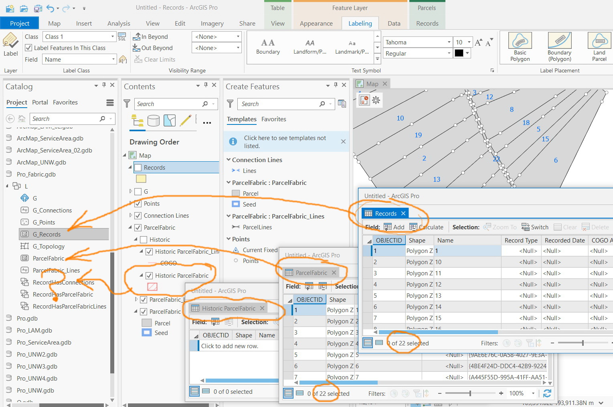Click the Save project icon in title bar
This screenshot has width=613, height=407.
[x=38, y=8]
